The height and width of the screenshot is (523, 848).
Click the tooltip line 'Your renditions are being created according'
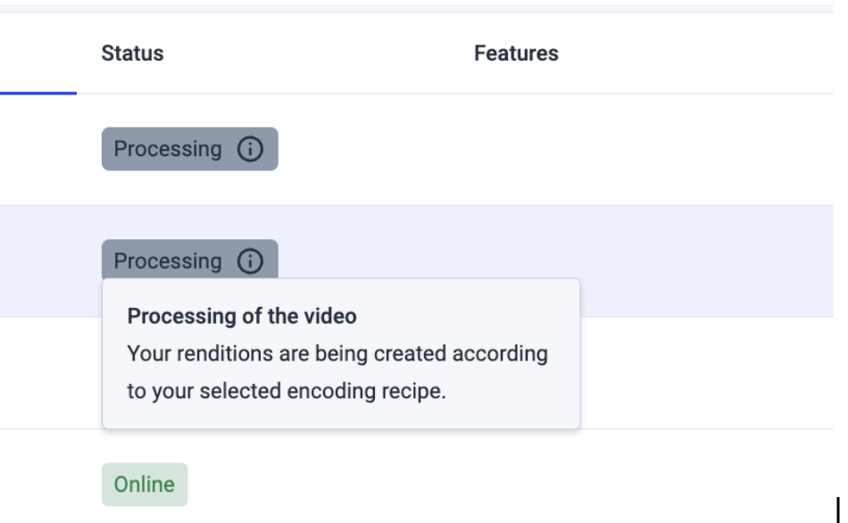click(x=337, y=353)
